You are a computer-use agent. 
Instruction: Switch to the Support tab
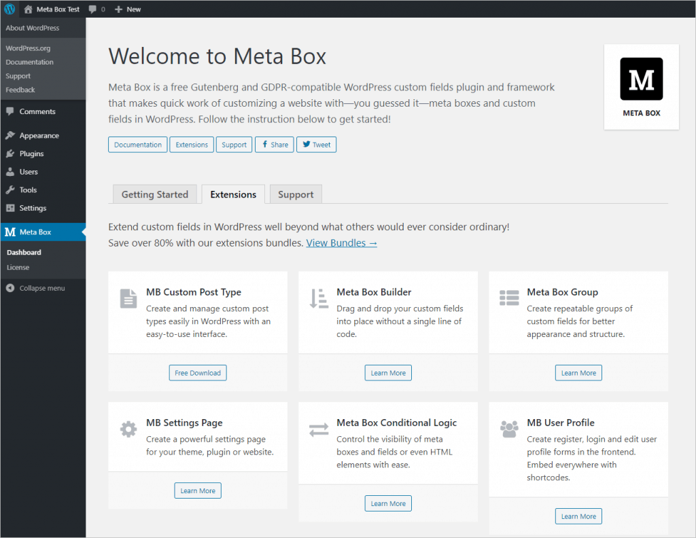(x=296, y=194)
